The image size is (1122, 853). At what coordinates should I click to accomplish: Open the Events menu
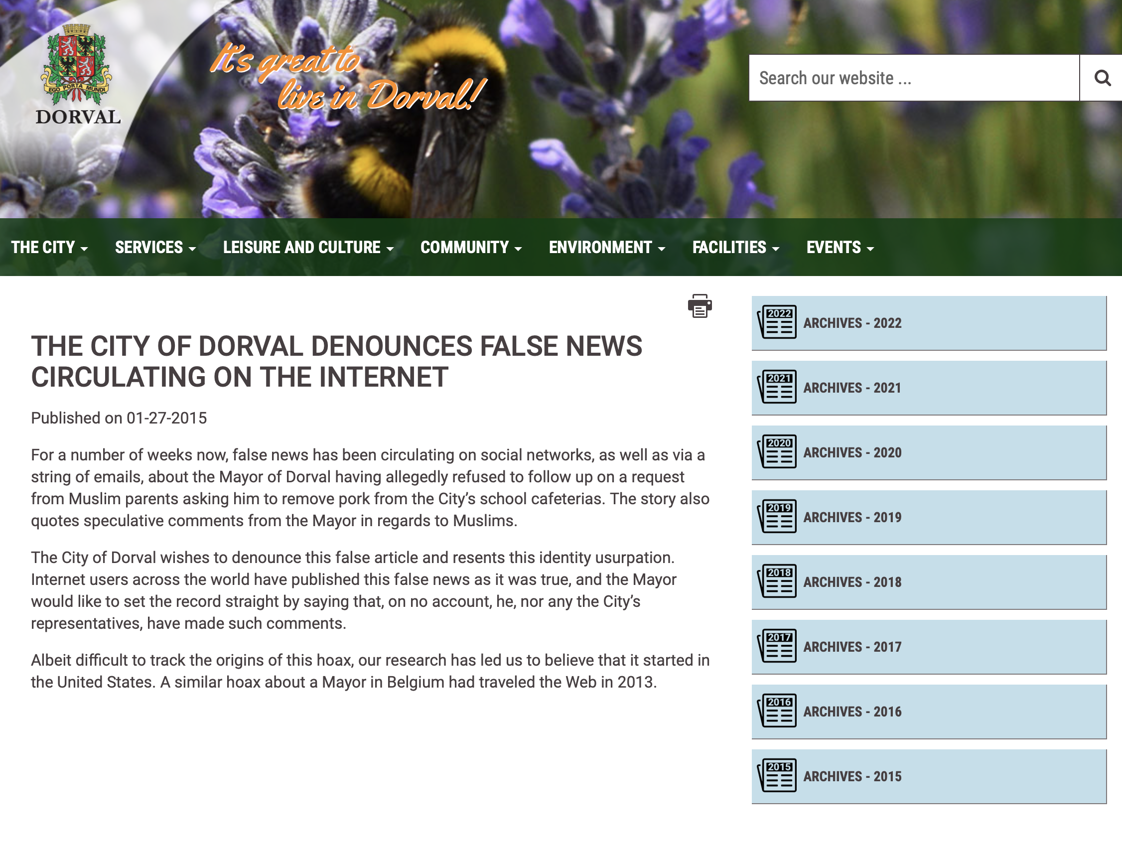tap(840, 247)
